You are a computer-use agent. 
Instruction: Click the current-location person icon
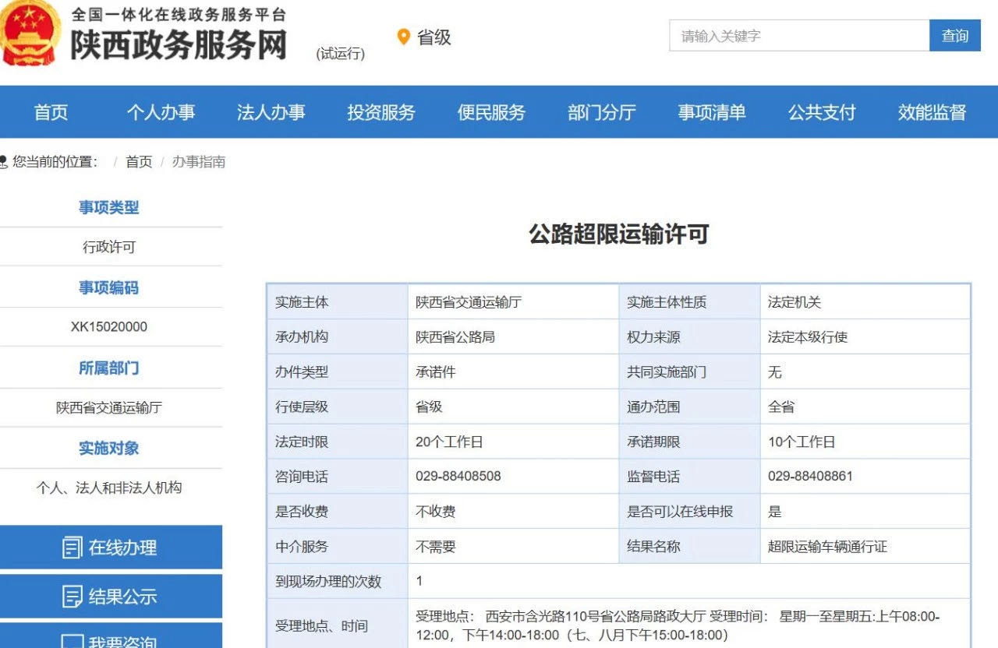point(3,162)
